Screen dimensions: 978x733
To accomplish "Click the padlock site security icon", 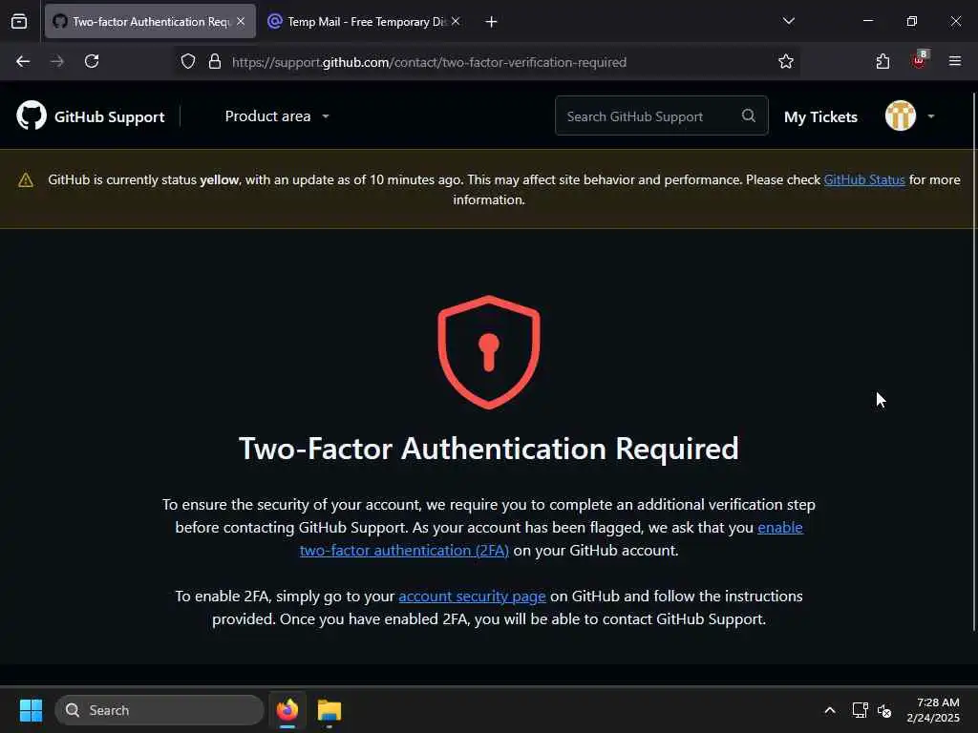I will (215, 62).
